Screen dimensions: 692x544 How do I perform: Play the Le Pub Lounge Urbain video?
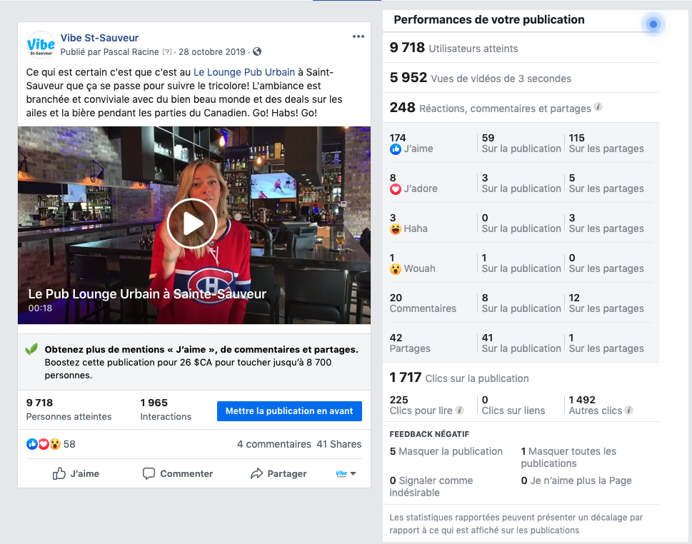(x=192, y=223)
